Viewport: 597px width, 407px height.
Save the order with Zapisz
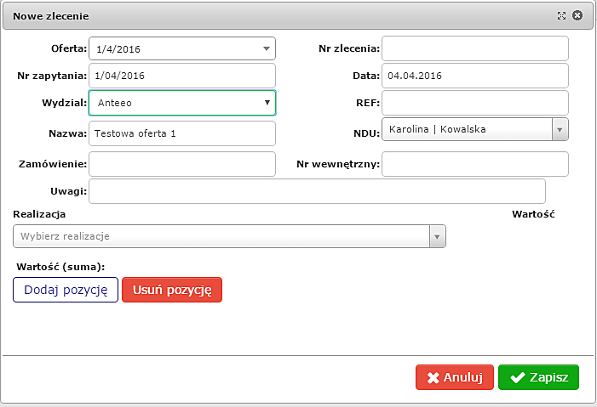tap(538, 378)
